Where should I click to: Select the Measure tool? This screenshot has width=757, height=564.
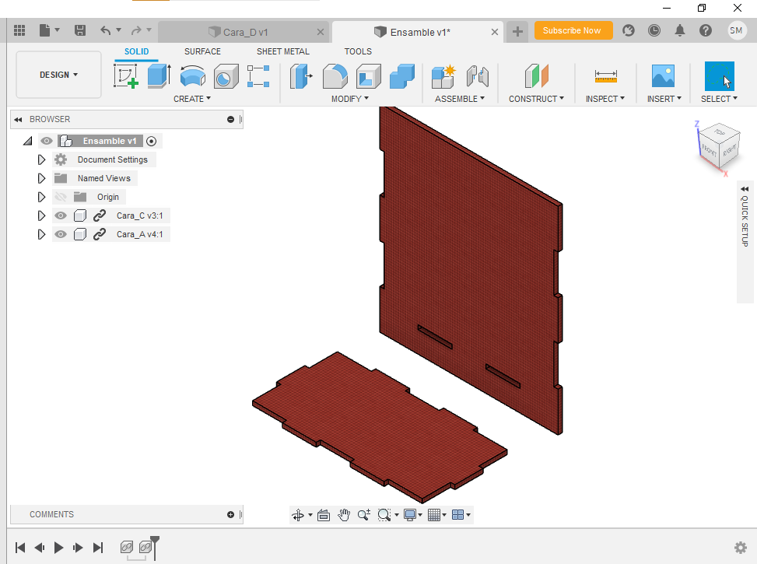coord(605,75)
